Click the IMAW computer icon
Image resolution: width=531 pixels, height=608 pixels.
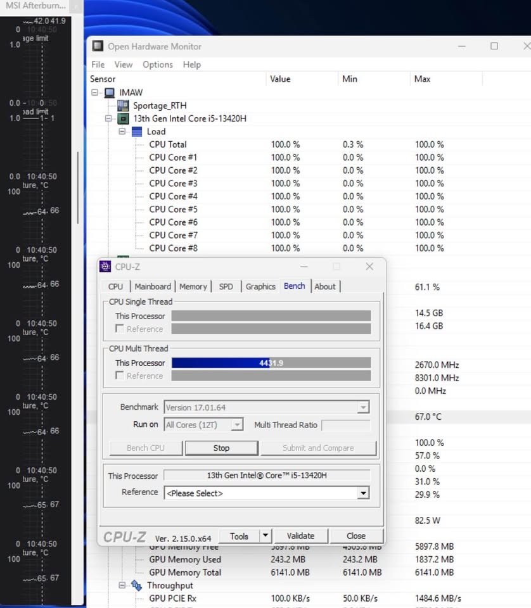point(108,92)
